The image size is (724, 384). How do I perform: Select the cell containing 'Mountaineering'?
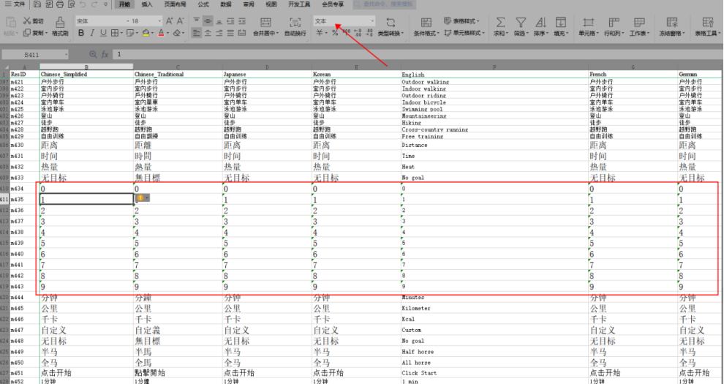[494, 116]
